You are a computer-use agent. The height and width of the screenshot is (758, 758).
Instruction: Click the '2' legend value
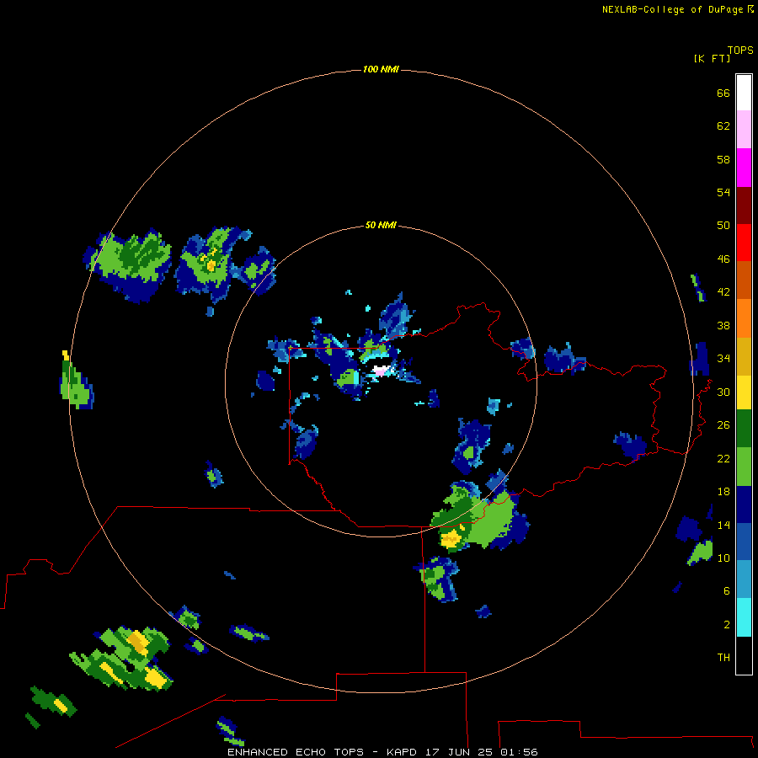(x=727, y=625)
